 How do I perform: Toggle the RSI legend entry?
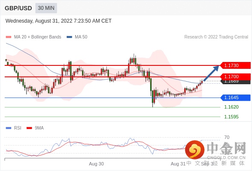pyautogui.click(x=14, y=128)
